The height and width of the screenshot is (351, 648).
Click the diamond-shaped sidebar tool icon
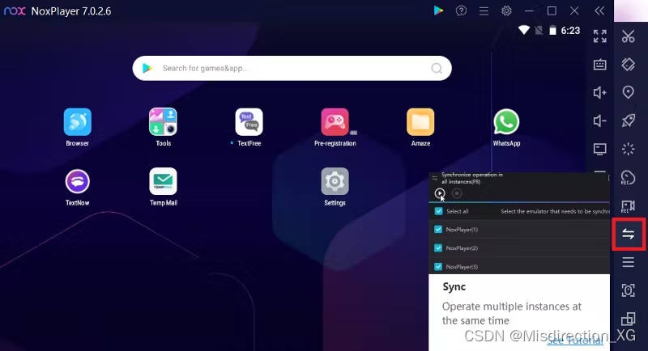(629, 65)
